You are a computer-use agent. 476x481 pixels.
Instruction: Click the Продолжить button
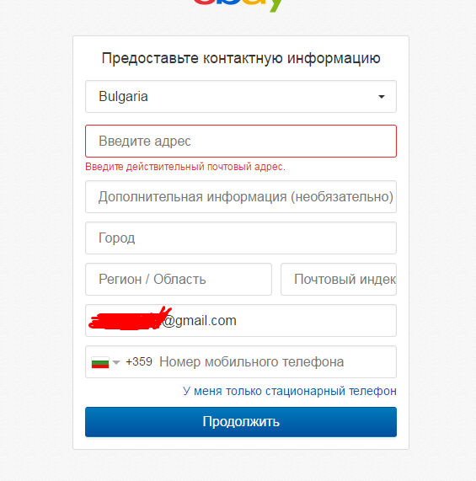point(241,422)
